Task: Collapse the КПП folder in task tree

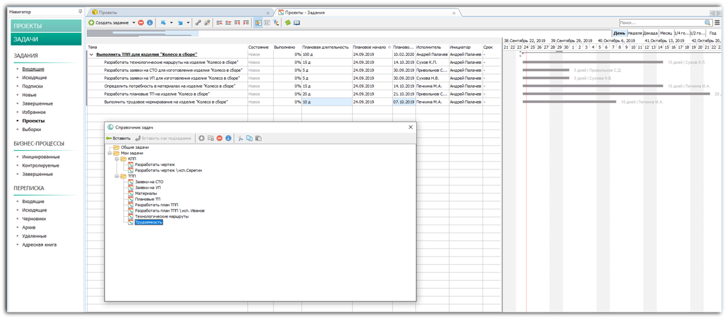Action: 117,159
